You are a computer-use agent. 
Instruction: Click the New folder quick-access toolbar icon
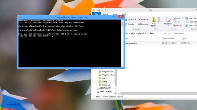coord(102,10)
